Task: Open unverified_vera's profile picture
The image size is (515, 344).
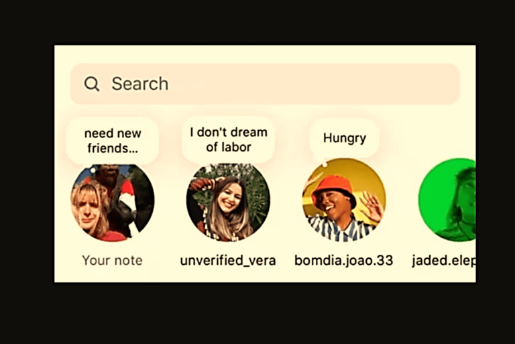Action: pyautogui.click(x=228, y=202)
